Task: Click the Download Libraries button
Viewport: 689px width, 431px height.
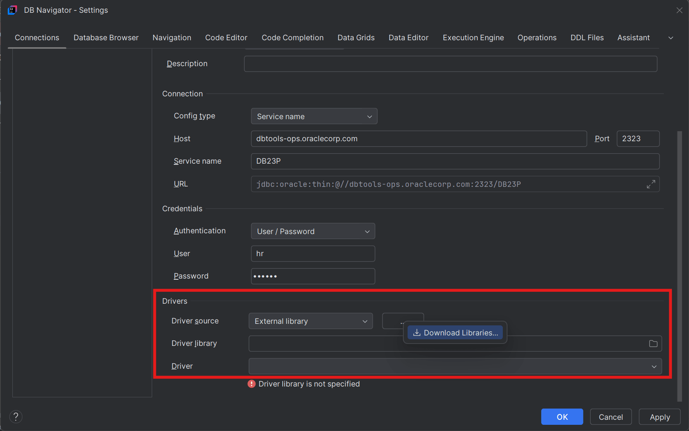Action: (x=455, y=332)
